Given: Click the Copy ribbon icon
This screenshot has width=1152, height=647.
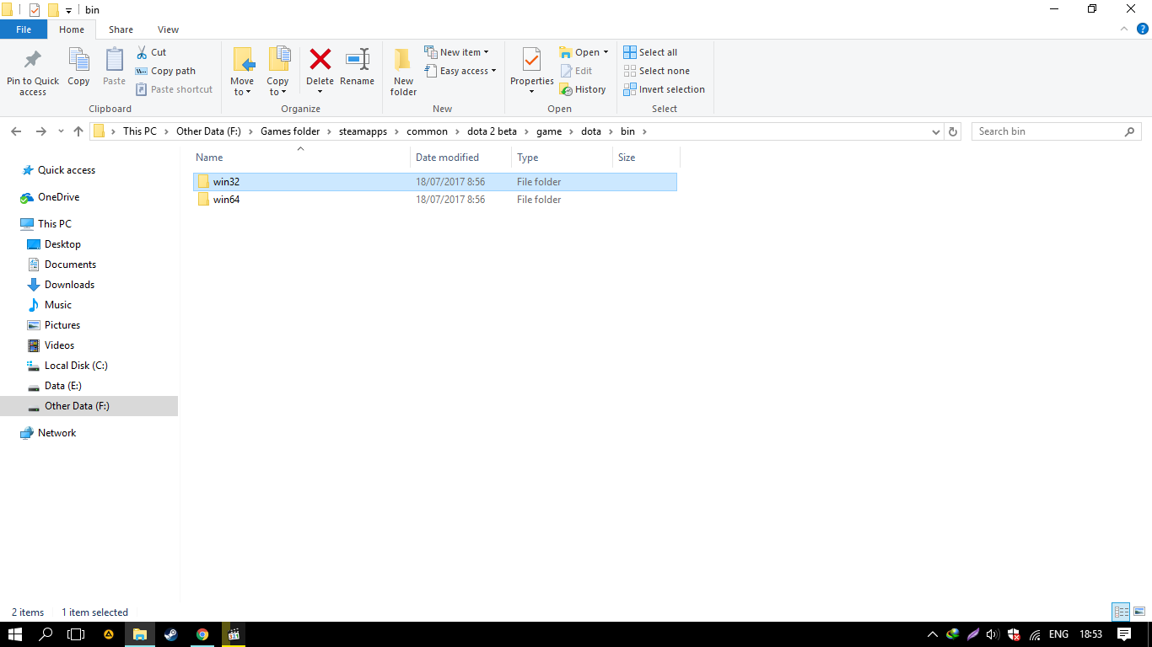Looking at the screenshot, I should point(78,67).
